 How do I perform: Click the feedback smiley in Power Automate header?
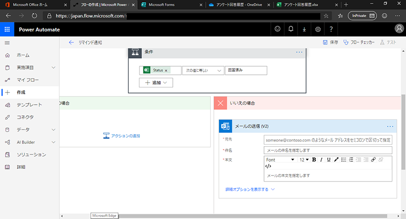[x=277, y=29]
